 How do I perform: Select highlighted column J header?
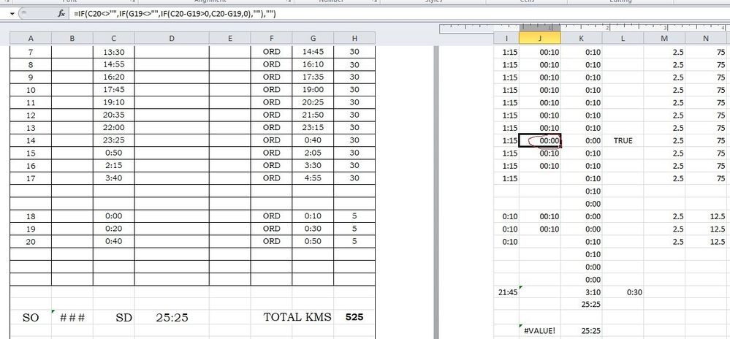pyautogui.click(x=540, y=39)
